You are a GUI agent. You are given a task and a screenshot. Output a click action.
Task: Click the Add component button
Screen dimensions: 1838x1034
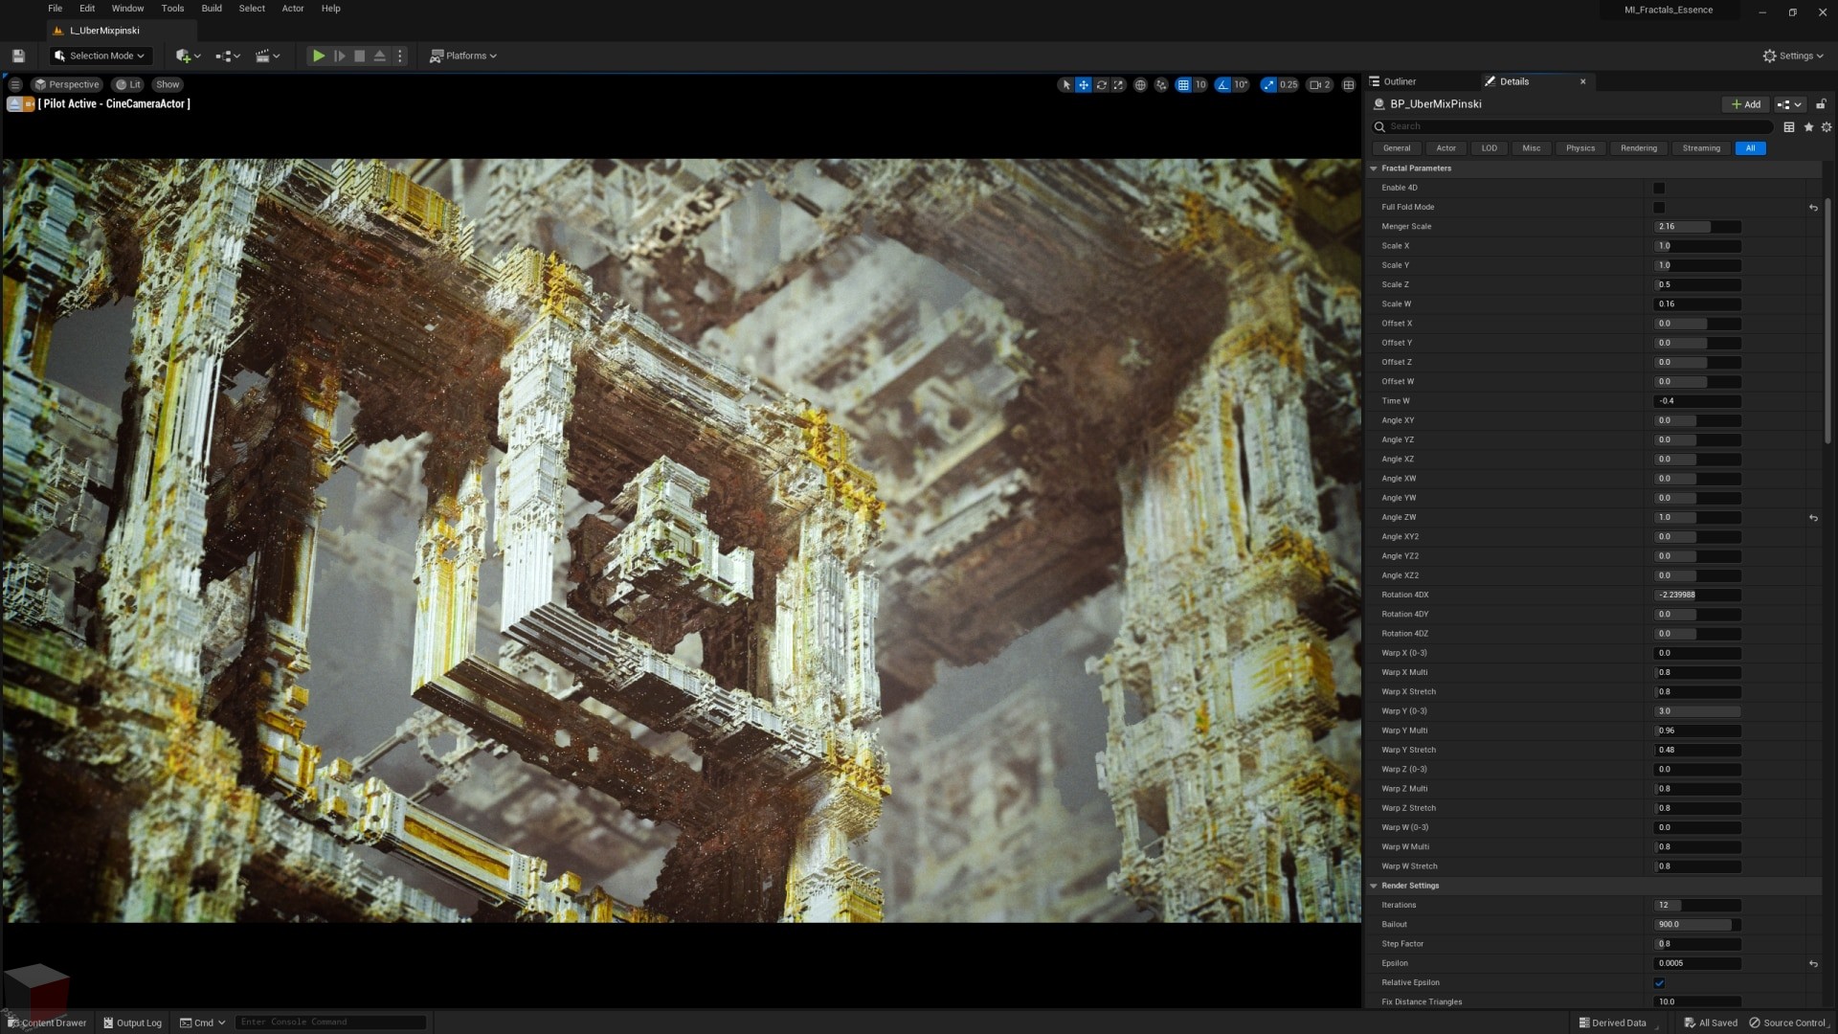(1745, 104)
